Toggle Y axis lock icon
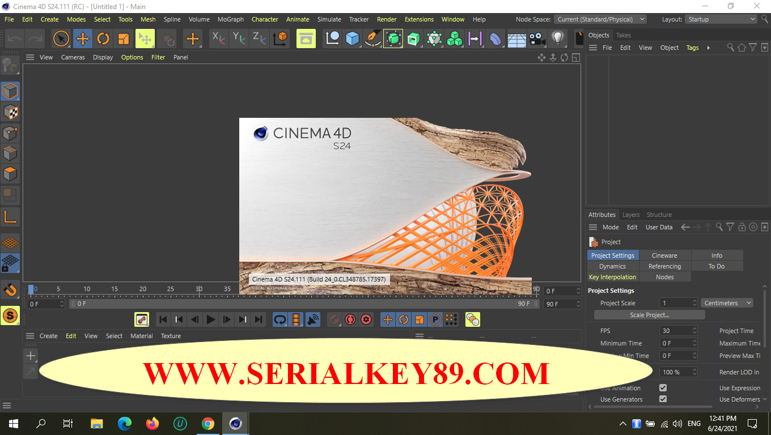Screen dimensions: 771x435 coord(239,39)
